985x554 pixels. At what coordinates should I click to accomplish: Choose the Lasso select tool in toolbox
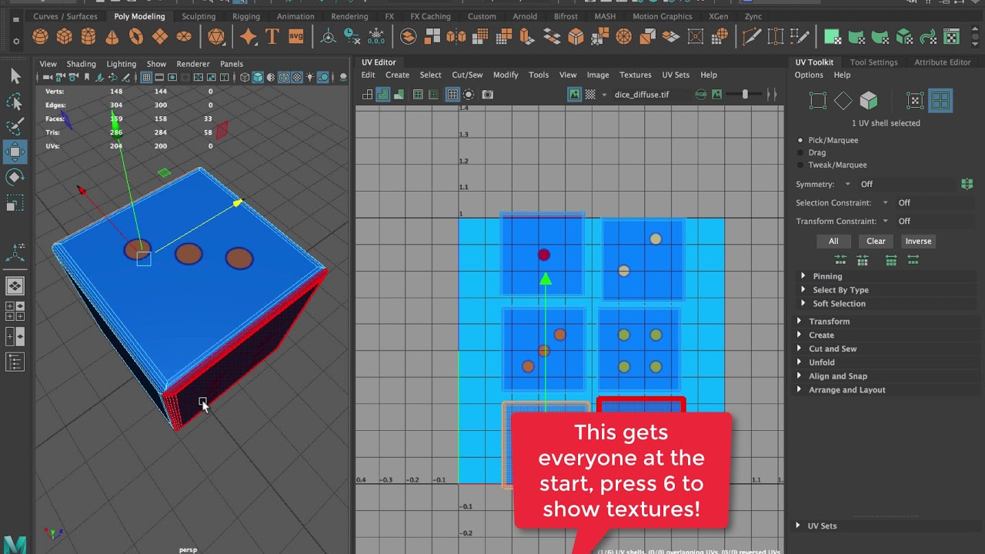(15, 102)
